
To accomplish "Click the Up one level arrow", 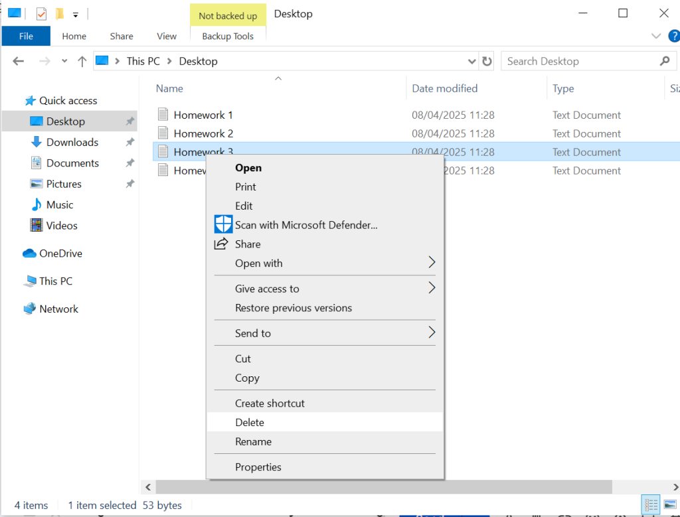I will point(82,61).
